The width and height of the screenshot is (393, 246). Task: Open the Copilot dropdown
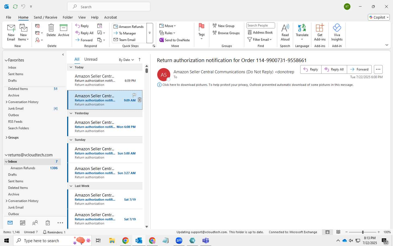coord(379,17)
